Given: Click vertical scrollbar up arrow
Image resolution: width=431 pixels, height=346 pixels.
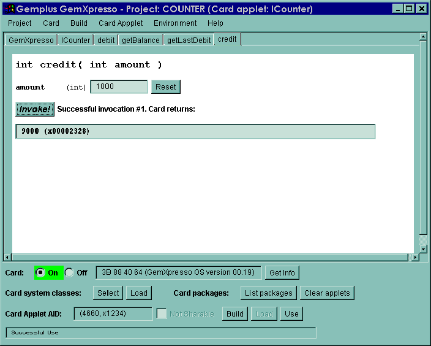Looking at the screenshot, I should click(x=423, y=37).
